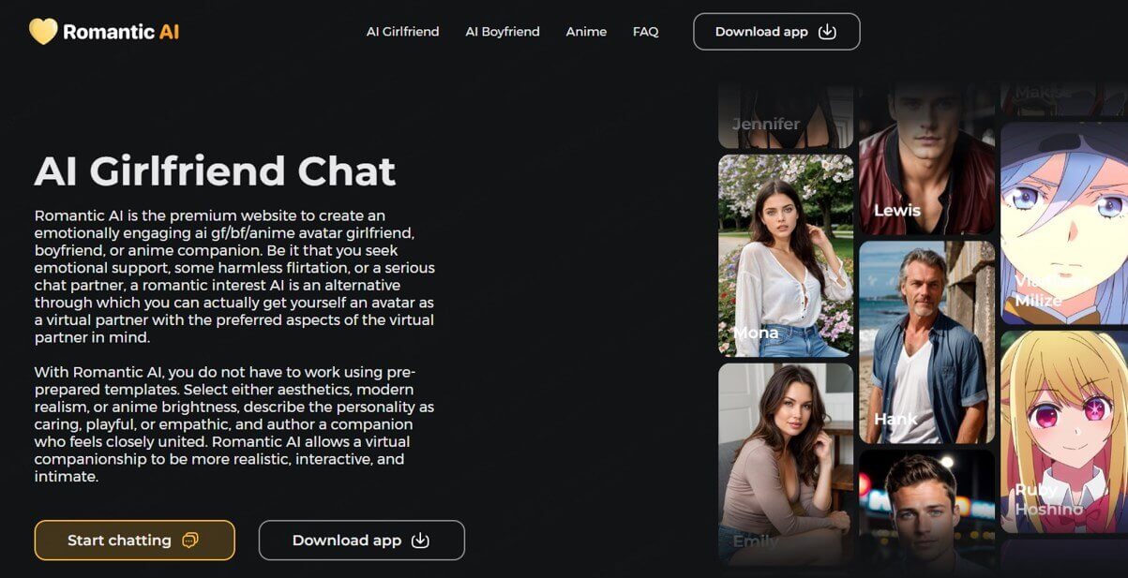
Task: Click the download icon in header button
Action: 827,32
